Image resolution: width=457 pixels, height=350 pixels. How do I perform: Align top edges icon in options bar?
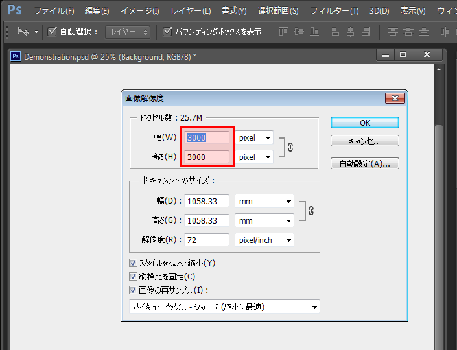click(283, 31)
